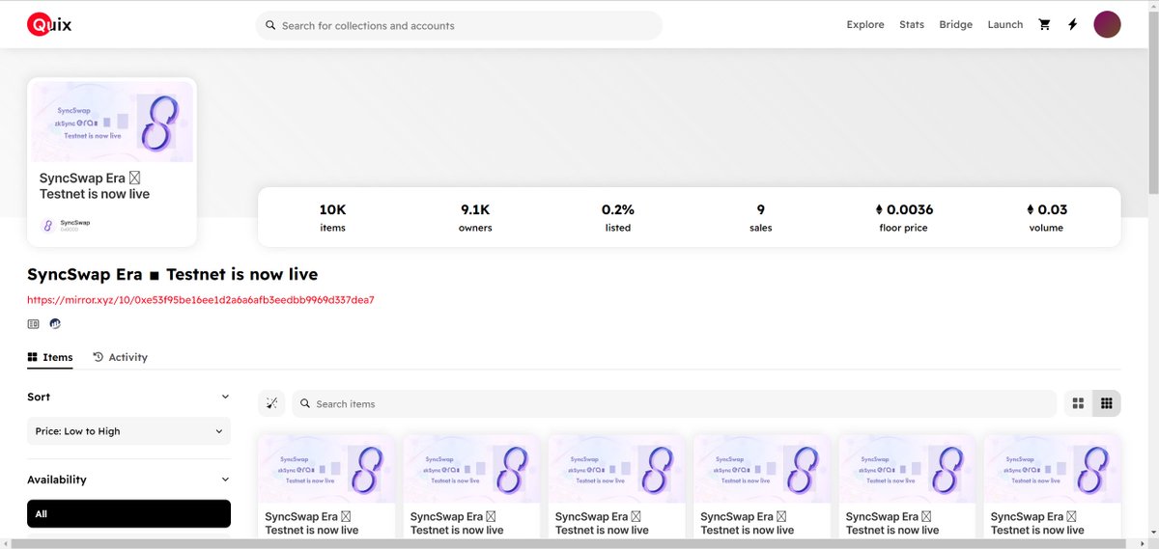This screenshot has height=549, width=1159.
Task: Click the 0.2% listed stat
Action: (x=618, y=217)
